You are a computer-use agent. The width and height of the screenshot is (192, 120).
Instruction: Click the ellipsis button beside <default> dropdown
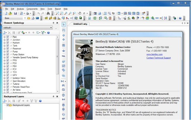(x=56, y=28)
